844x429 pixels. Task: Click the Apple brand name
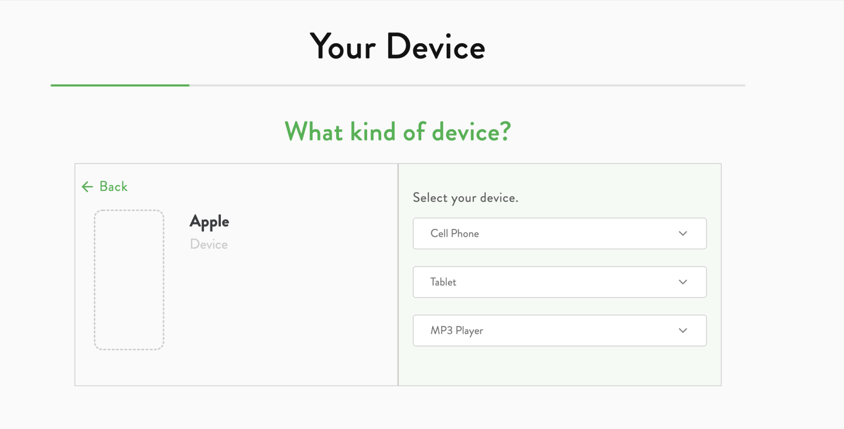[209, 222]
